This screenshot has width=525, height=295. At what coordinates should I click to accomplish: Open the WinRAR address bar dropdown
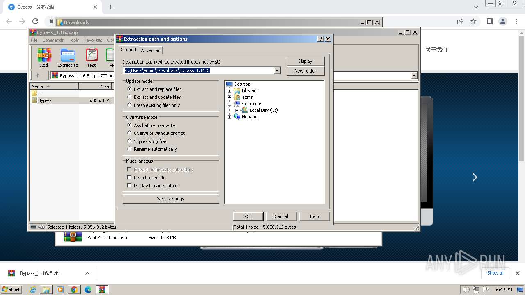(x=414, y=75)
